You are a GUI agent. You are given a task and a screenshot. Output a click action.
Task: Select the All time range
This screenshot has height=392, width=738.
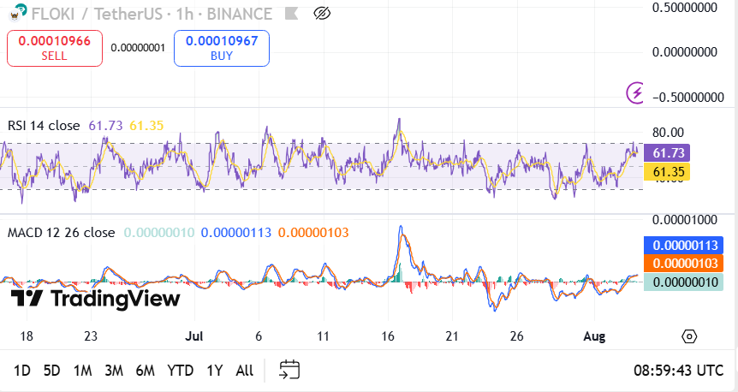click(x=244, y=371)
